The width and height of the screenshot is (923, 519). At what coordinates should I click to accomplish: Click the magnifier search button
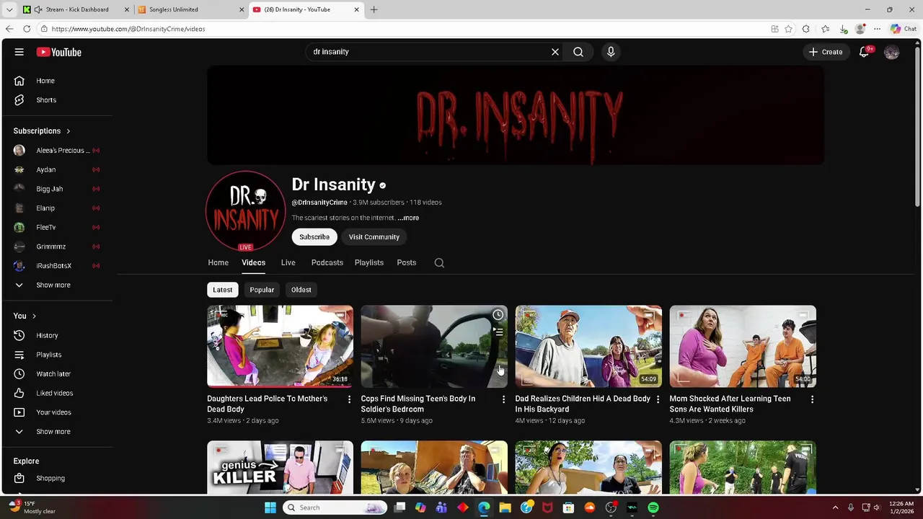tap(578, 52)
